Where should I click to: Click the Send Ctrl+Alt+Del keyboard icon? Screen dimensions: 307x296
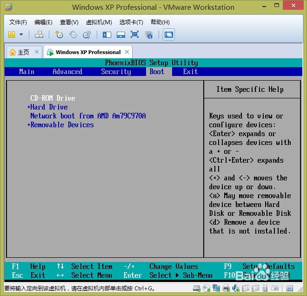[x=39, y=34]
